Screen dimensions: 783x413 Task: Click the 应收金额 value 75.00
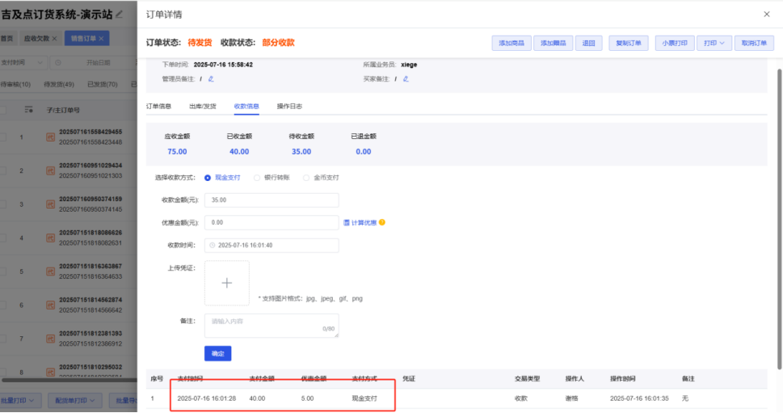coord(177,152)
